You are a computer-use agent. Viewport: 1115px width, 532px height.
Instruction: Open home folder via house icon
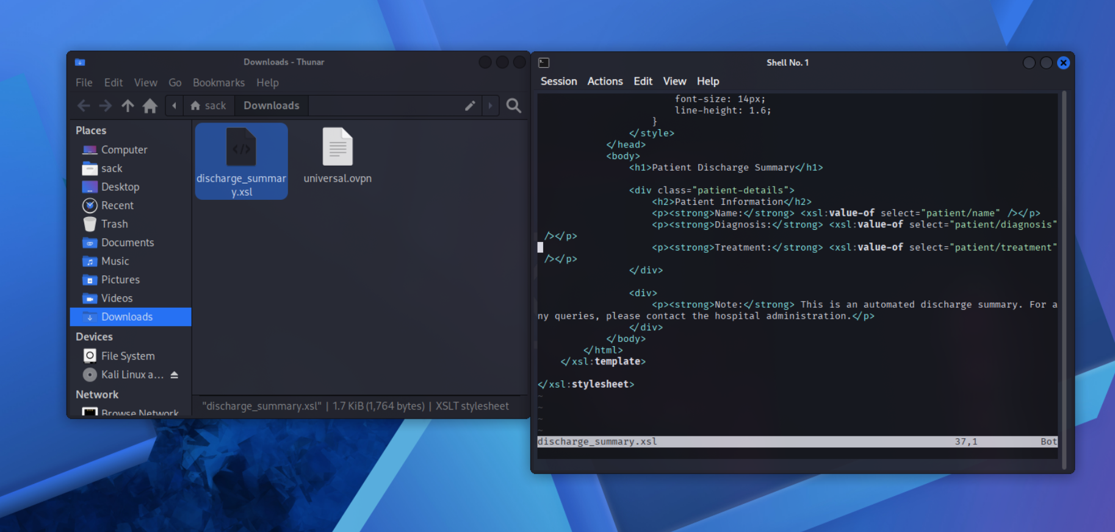click(150, 106)
